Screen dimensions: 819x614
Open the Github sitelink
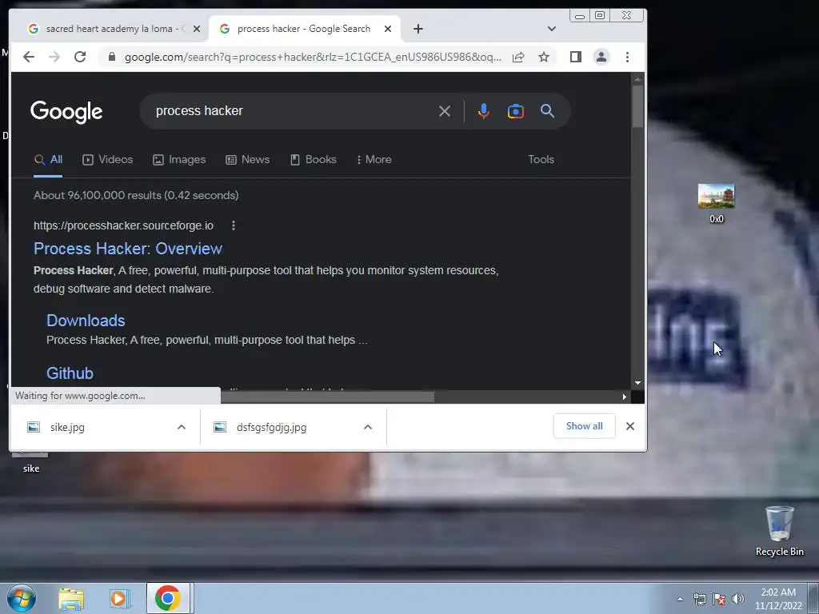click(70, 373)
